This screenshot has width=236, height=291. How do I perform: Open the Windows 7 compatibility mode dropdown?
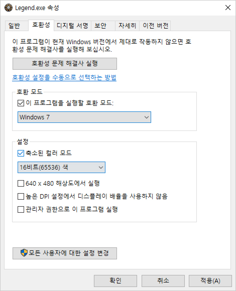coord(84,117)
